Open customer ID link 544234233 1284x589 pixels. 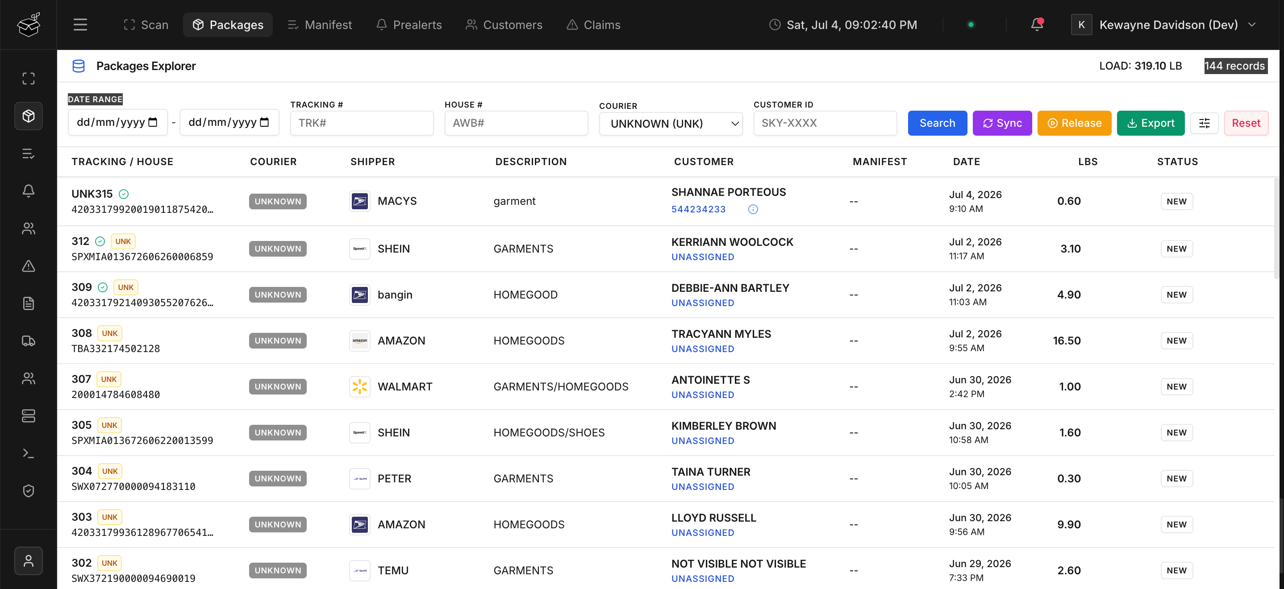tap(698, 209)
